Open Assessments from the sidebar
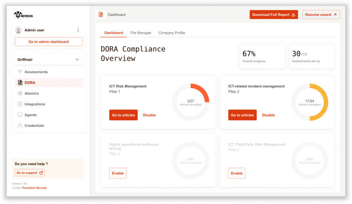 [x=49, y=72]
